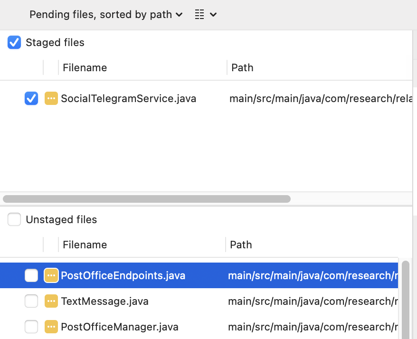Click the 'Unstaged files' label
417x339 pixels.
click(61, 220)
